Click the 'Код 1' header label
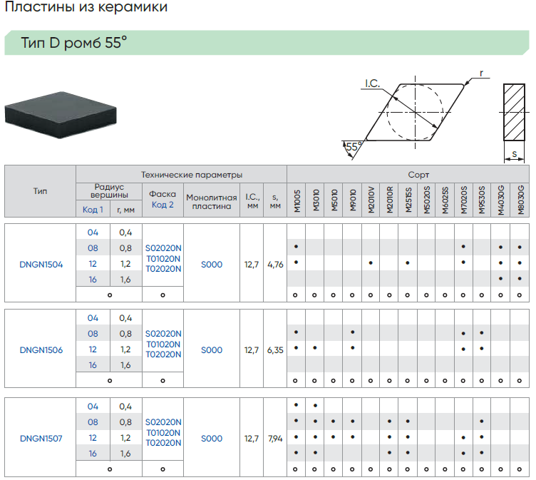 (93, 210)
